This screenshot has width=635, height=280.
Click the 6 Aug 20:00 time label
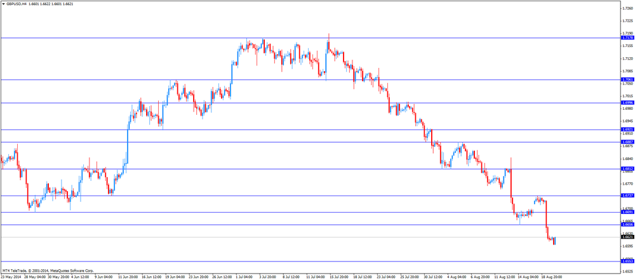481,277
